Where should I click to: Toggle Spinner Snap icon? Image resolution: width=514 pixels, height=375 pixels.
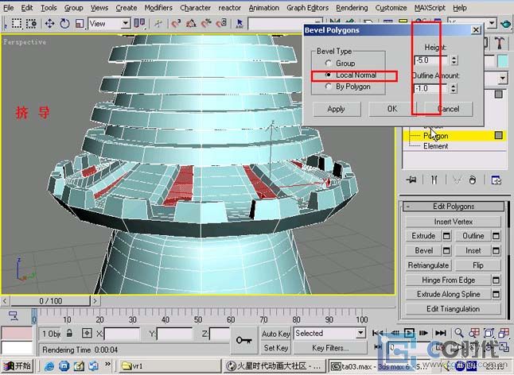[222, 23]
